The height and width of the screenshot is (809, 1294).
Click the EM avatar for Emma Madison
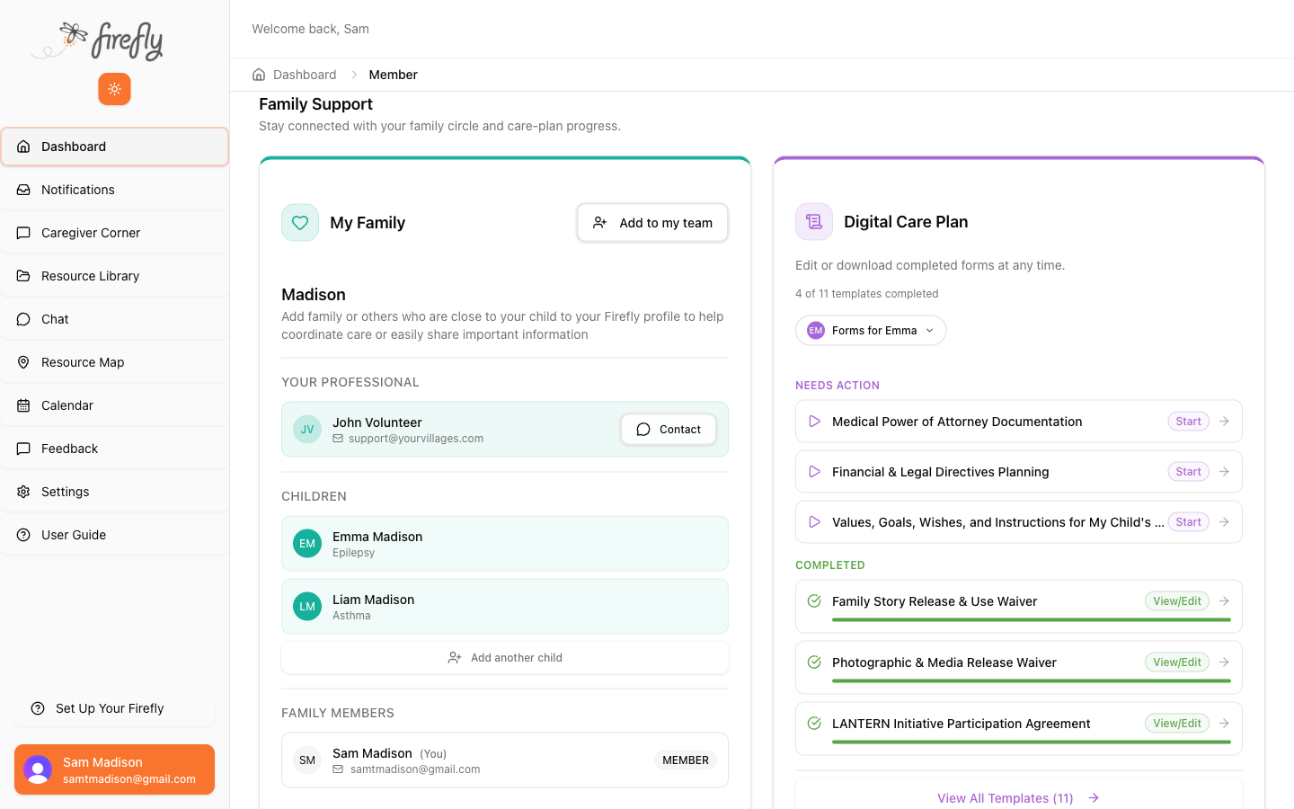click(x=306, y=543)
